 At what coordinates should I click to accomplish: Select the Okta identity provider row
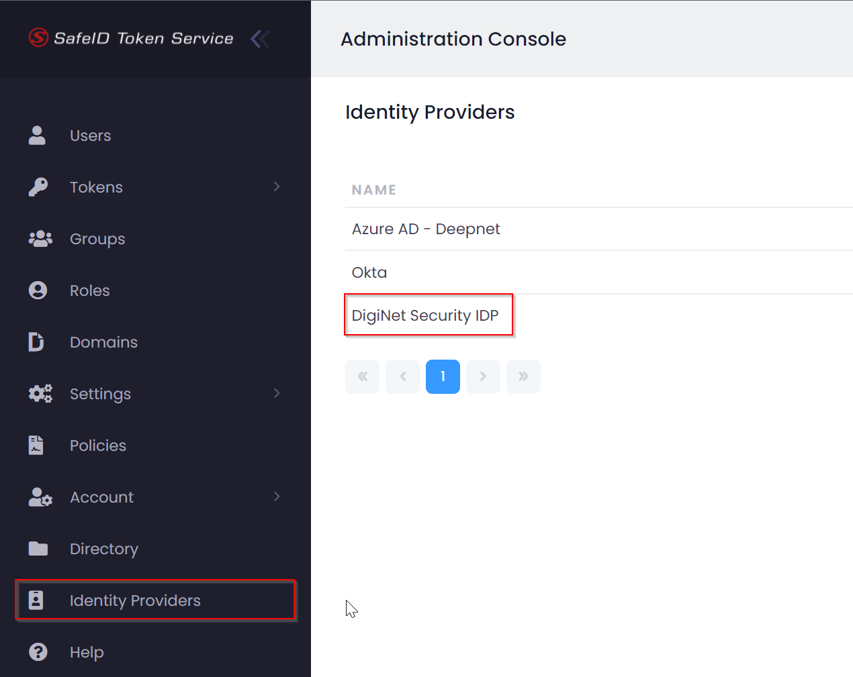click(x=369, y=272)
